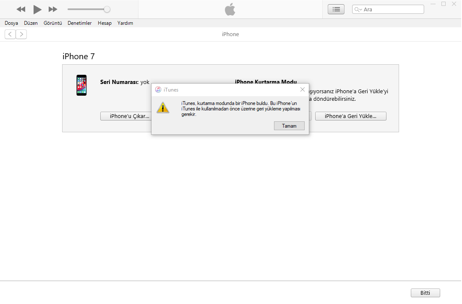Click the warning triangle icon in dialog
The width and height of the screenshot is (462, 304).
163,107
